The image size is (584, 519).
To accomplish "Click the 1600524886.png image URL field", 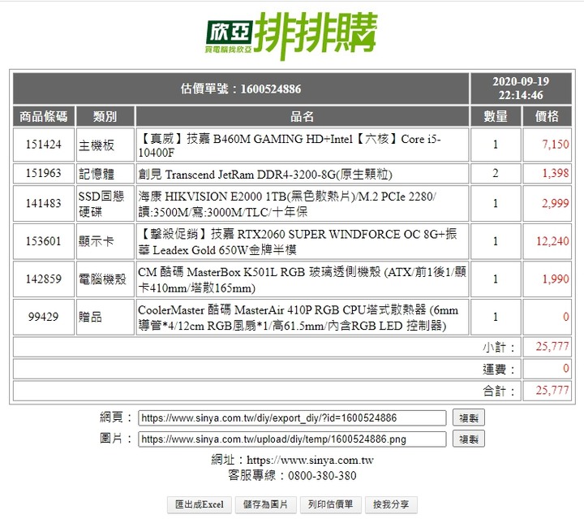I will [x=292, y=439].
